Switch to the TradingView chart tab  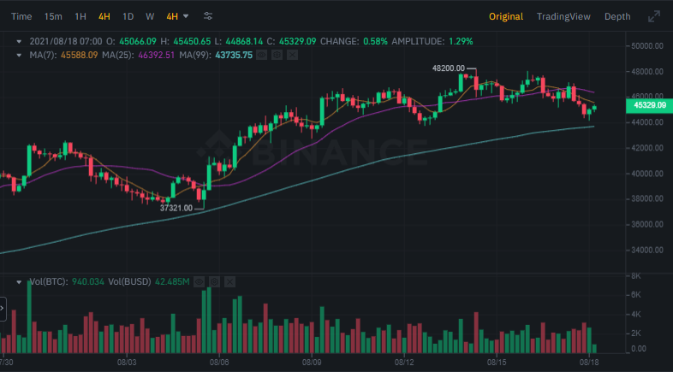point(563,16)
